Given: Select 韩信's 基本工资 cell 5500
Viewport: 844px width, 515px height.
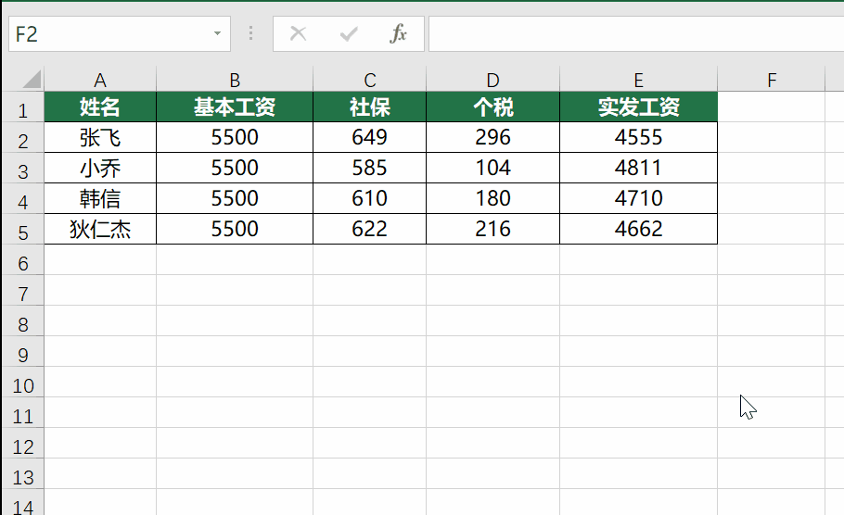Looking at the screenshot, I should [x=235, y=199].
